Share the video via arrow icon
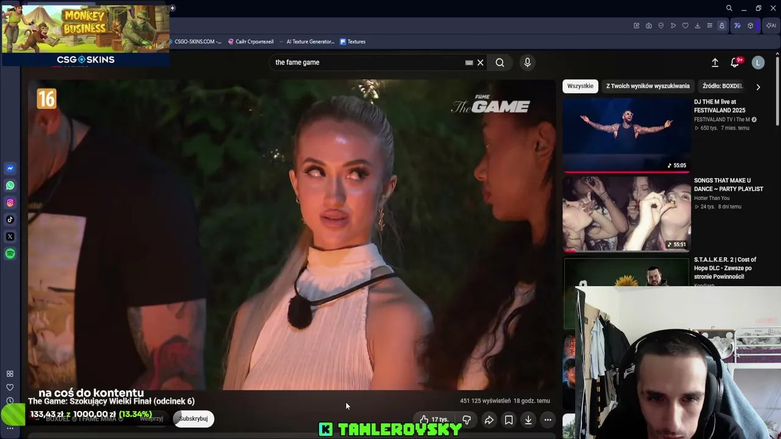The height and width of the screenshot is (439, 781). 489,419
